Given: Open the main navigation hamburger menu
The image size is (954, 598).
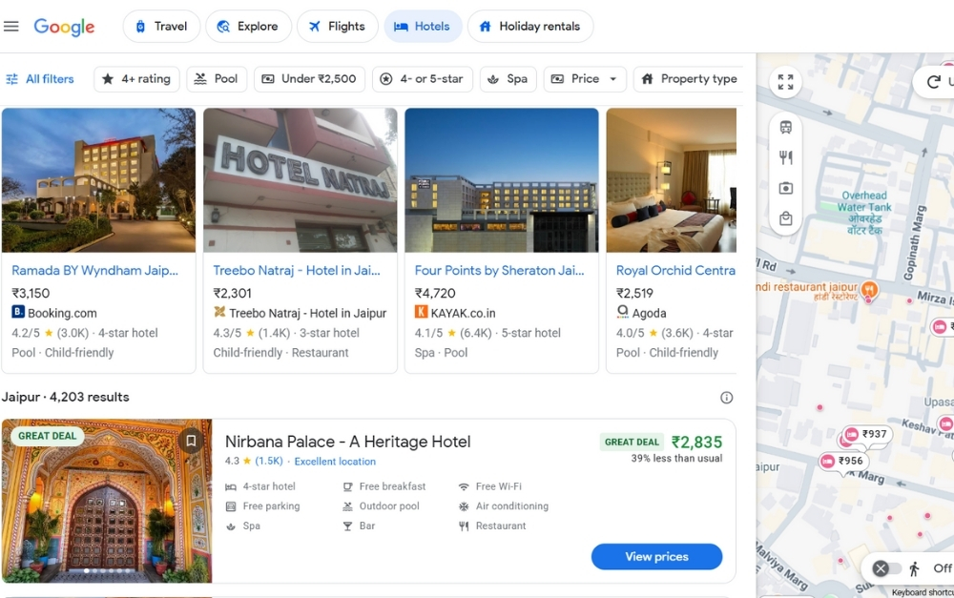Looking at the screenshot, I should pyautogui.click(x=11, y=26).
